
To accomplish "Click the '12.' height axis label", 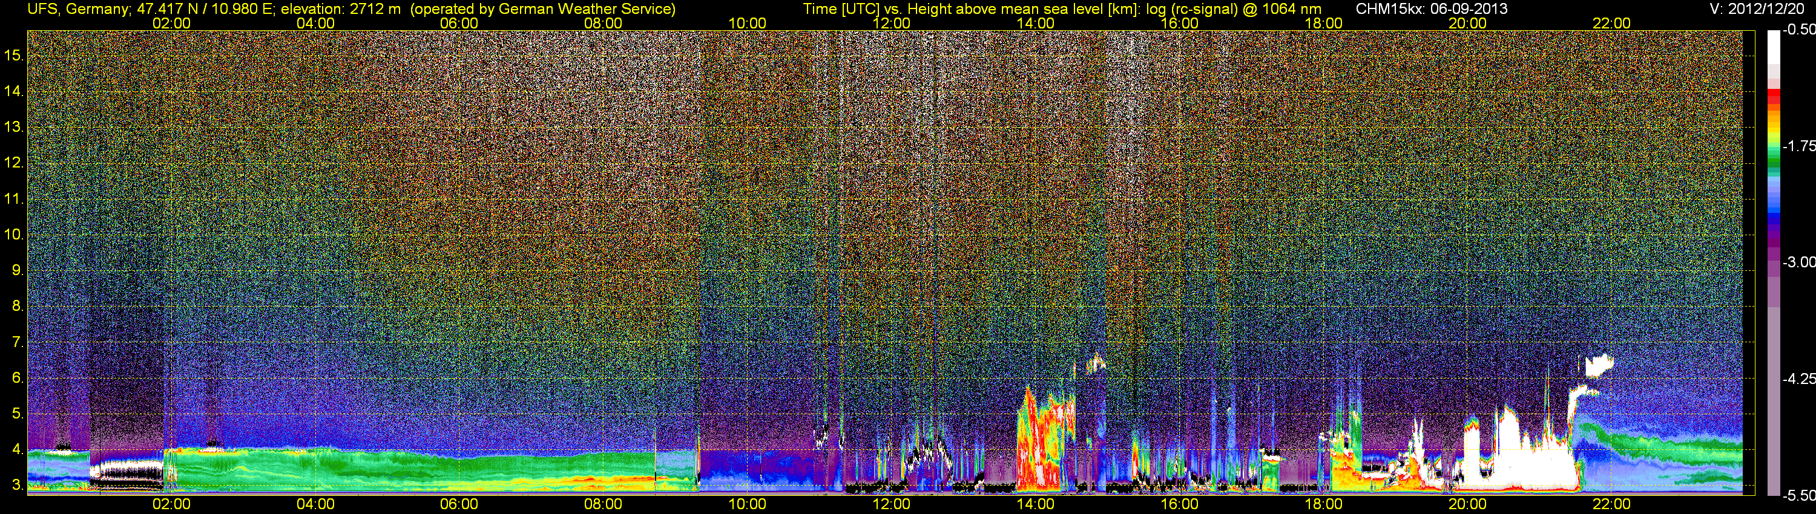I will (x=14, y=163).
